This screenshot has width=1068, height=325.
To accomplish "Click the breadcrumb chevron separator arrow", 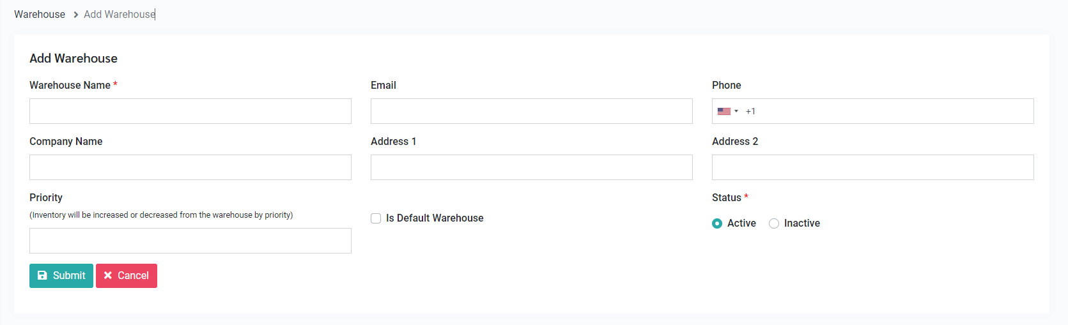I will 75,15.
